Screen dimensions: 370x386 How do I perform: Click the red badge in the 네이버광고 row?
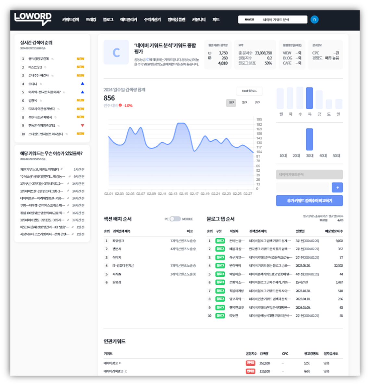coord(250,363)
